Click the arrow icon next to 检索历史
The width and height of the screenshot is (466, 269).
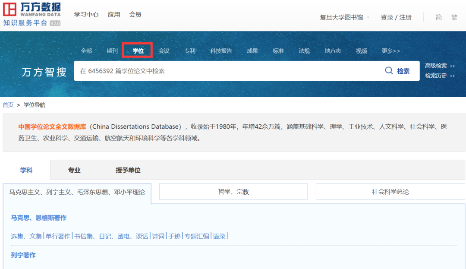pyautogui.click(x=452, y=76)
